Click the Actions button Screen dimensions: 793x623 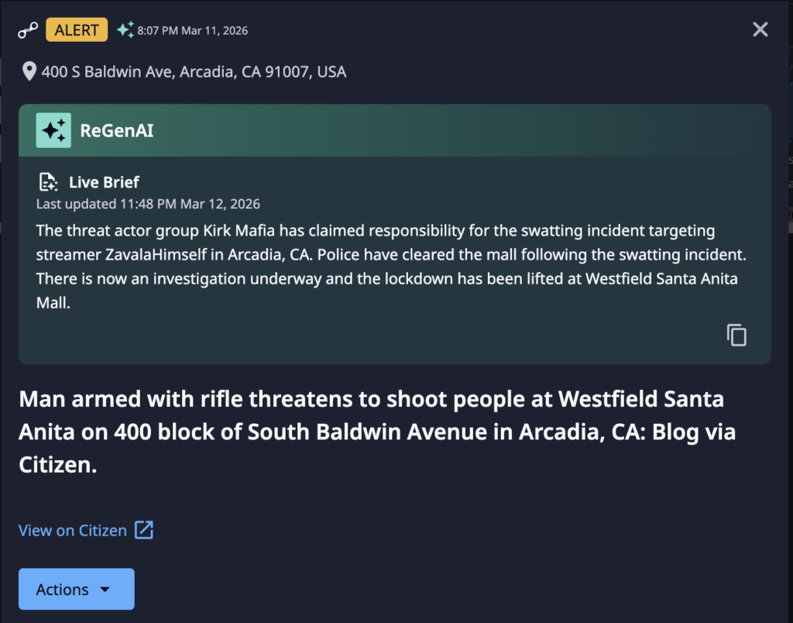click(x=76, y=589)
